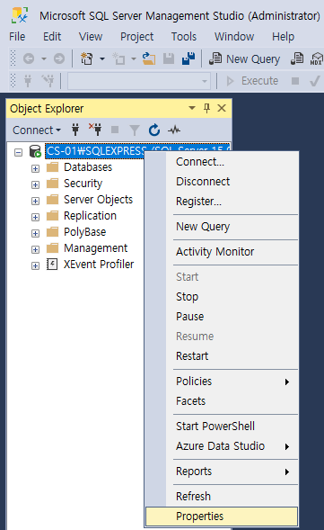Choose New Query in the context menu
This screenshot has height=530, width=324.
pyautogui.click(x=222, y=227)
